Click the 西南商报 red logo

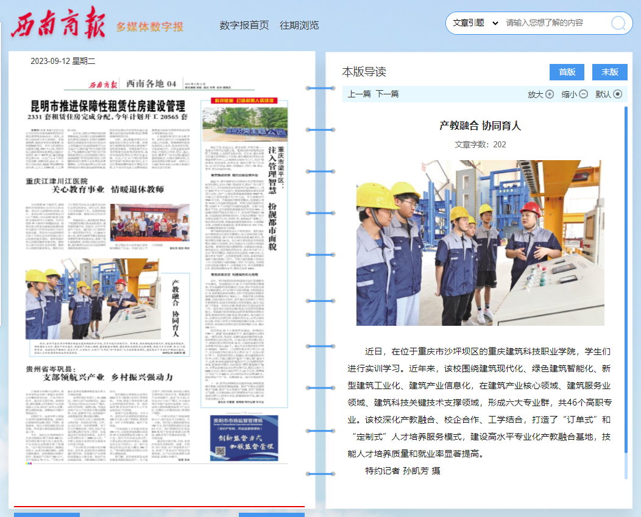[58, 23]
